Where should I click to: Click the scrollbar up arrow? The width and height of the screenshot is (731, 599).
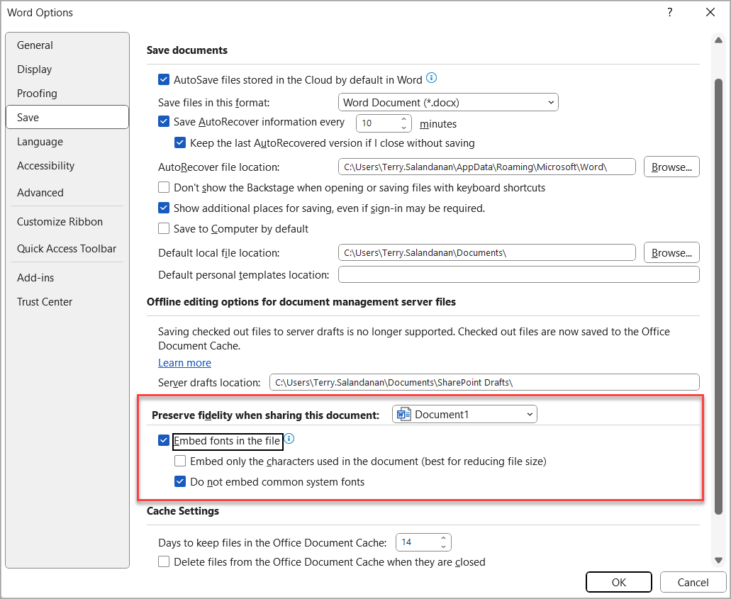coord(718,40)
